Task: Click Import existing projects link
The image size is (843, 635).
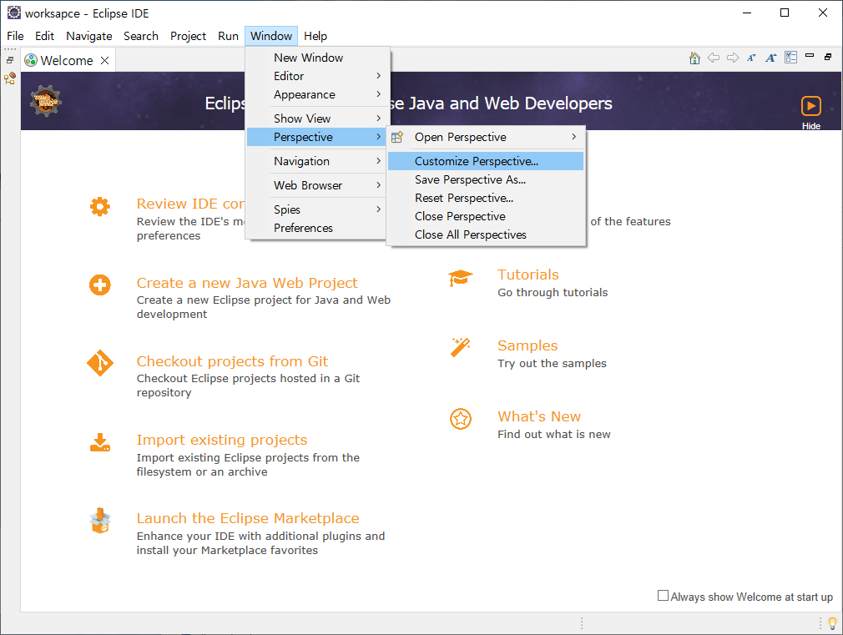Action: pos(221,440)
